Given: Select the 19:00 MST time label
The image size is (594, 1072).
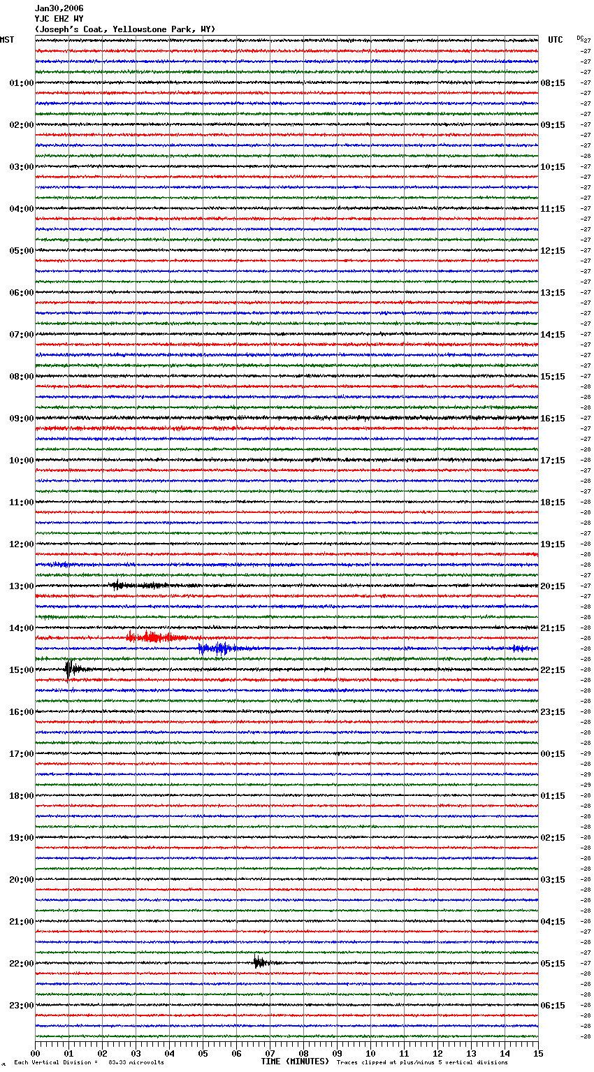Looking at the screenshot, I should 22,838.
